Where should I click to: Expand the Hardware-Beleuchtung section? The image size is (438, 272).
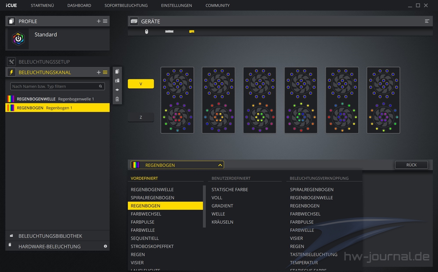pos(57,246)
